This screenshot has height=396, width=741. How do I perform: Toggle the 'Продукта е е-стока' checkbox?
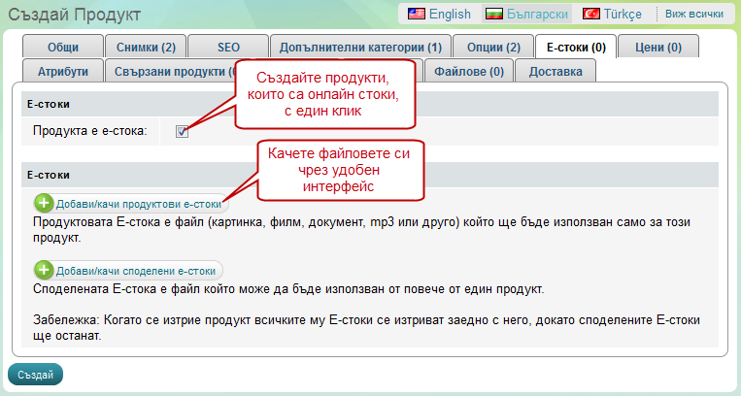[x=183, y=131]
